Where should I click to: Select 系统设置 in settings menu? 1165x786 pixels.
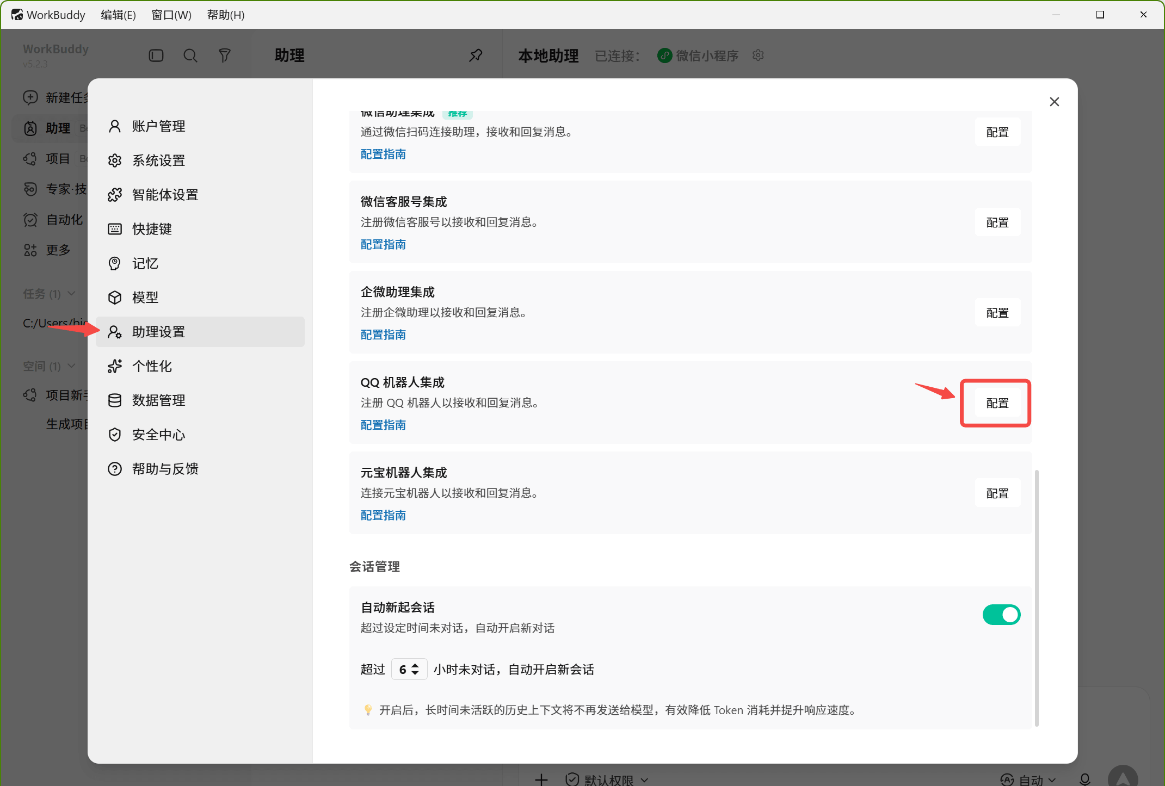tap(200, 160)
